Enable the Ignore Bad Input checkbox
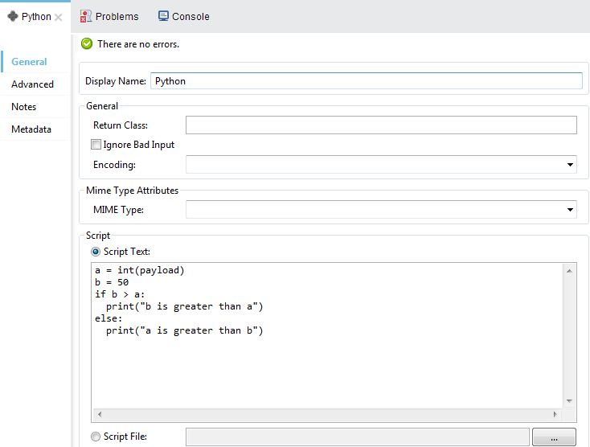 [96, 145]
